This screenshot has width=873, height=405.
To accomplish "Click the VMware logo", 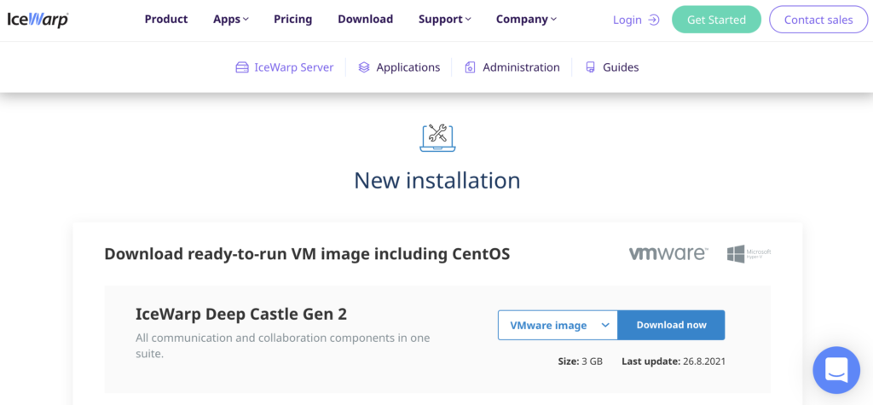I will 668,253.
